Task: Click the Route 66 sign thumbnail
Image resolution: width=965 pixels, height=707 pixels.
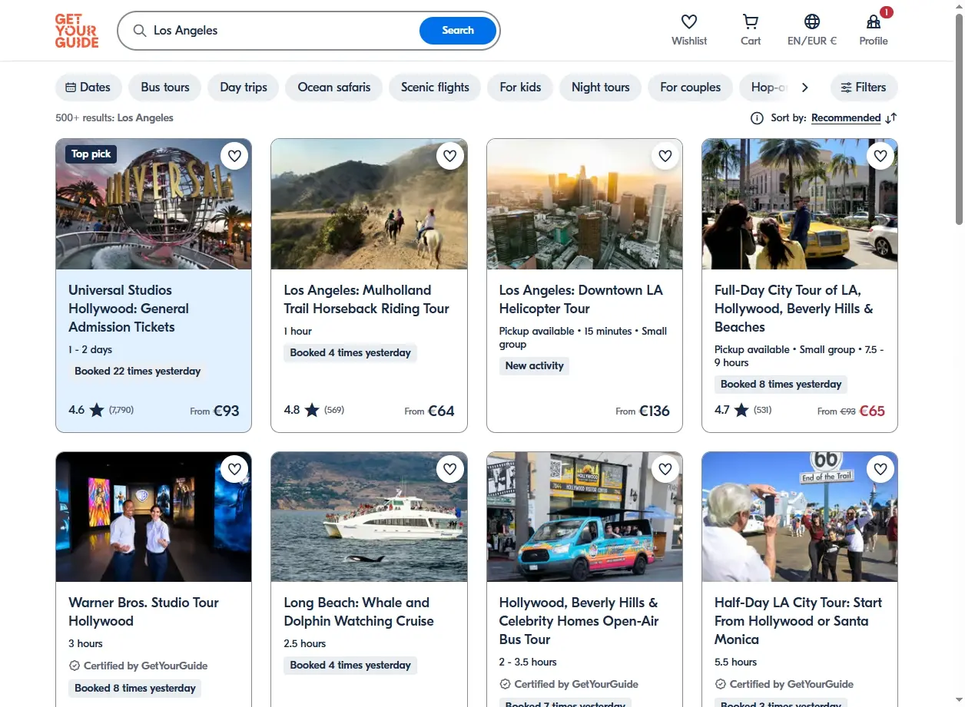Action: point(800,517)
